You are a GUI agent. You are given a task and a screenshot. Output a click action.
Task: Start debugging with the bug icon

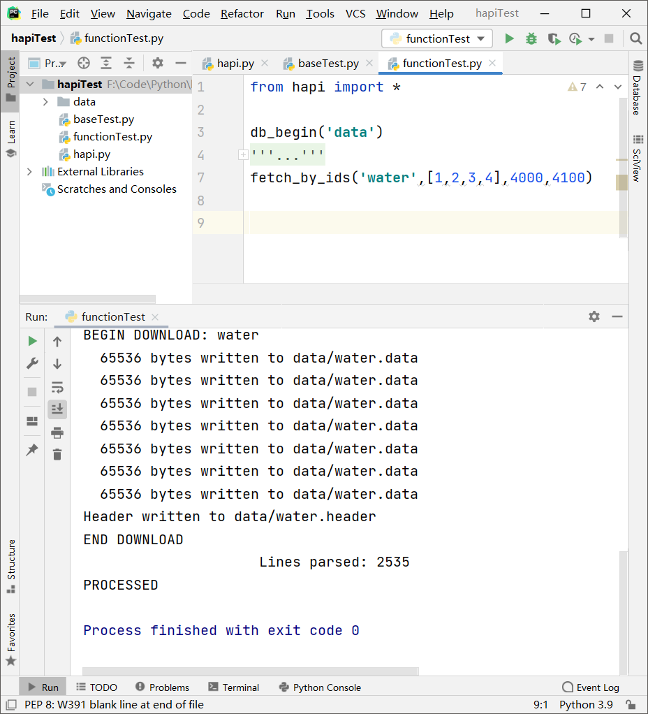[531, 38]
